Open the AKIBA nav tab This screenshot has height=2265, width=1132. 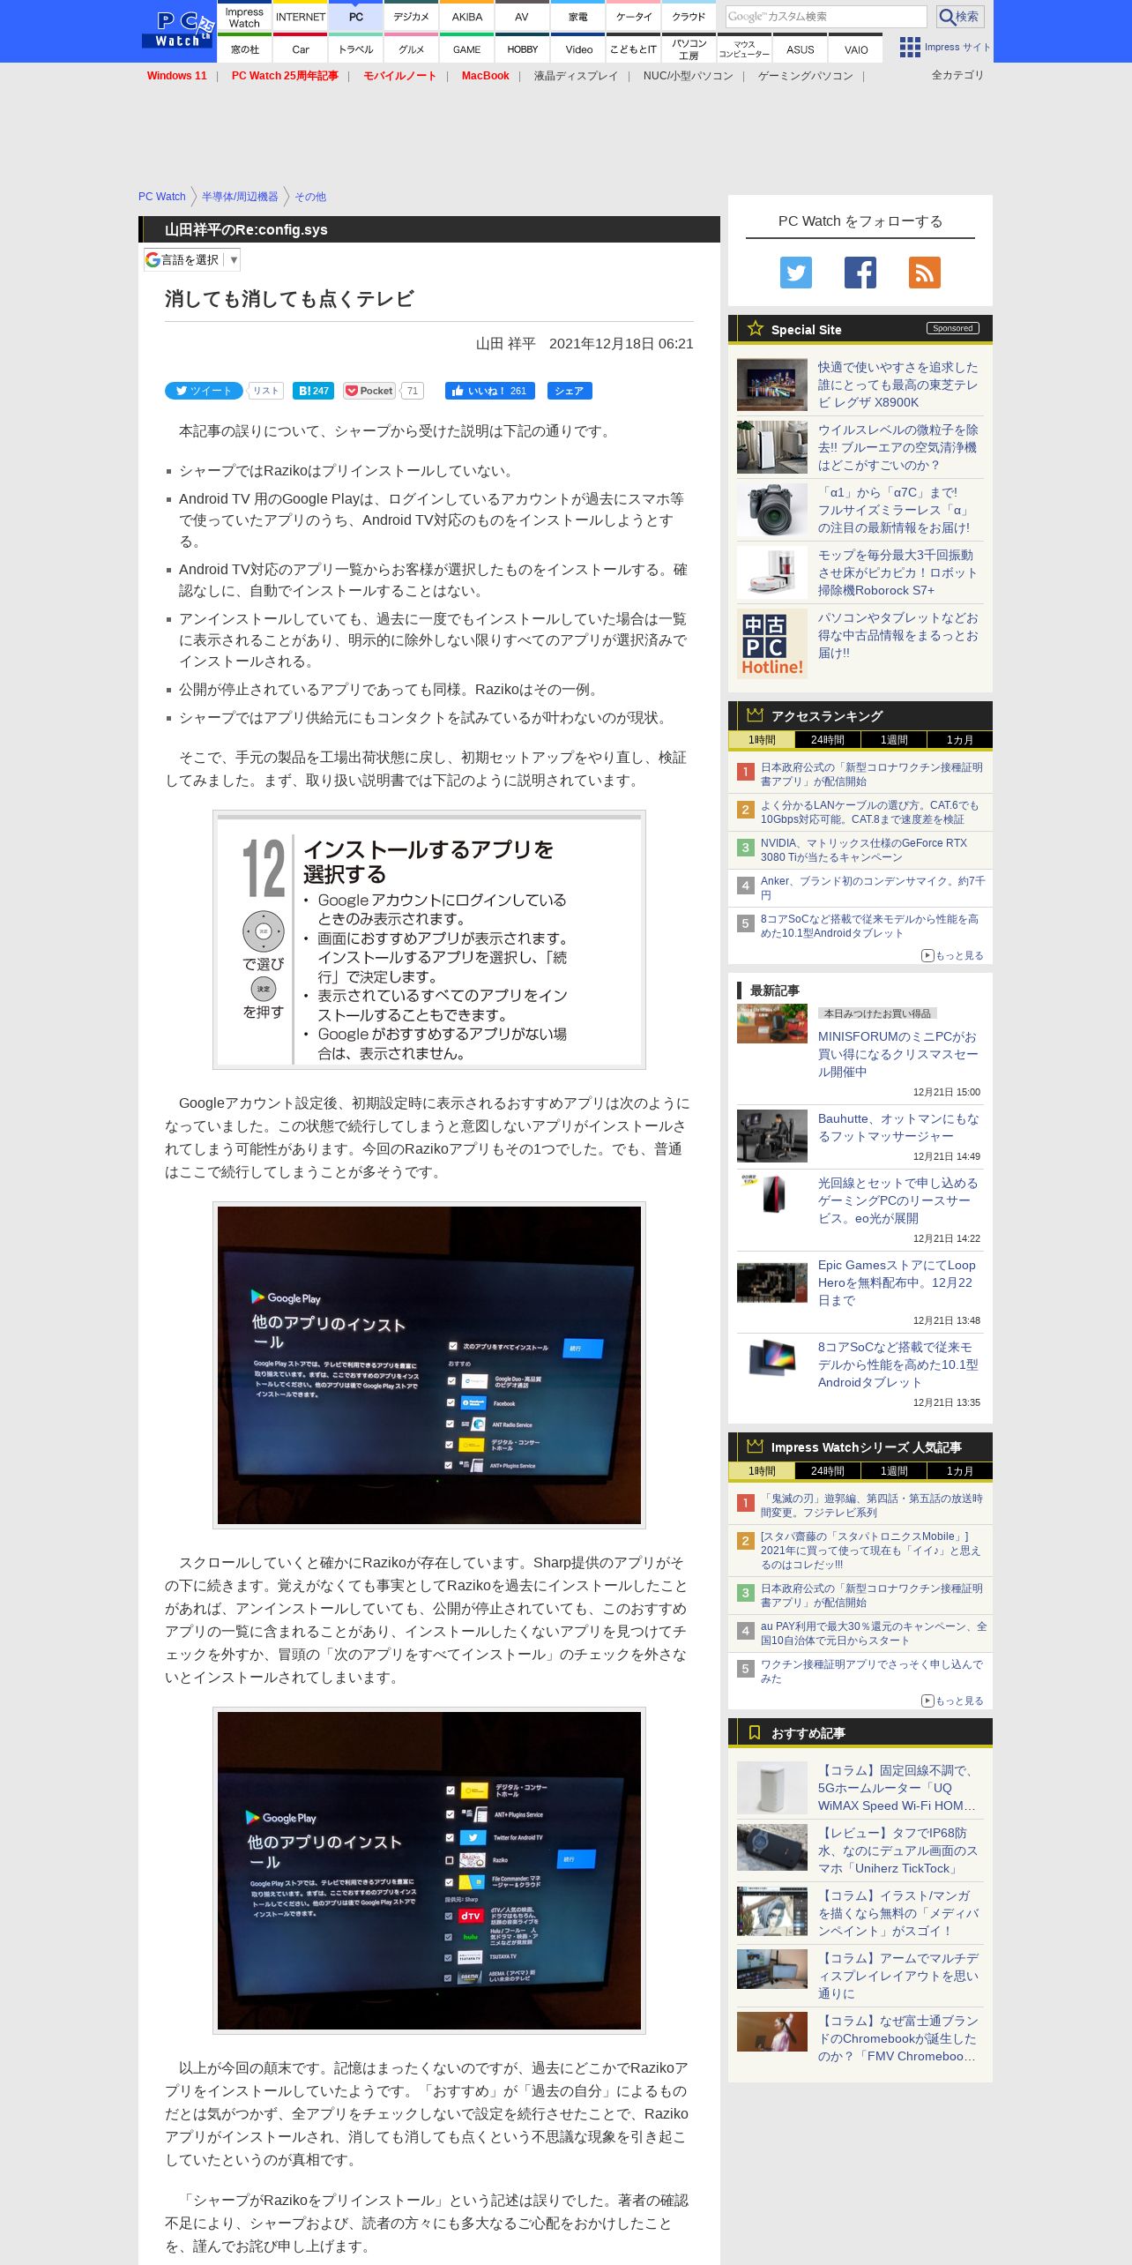point(466,18)
